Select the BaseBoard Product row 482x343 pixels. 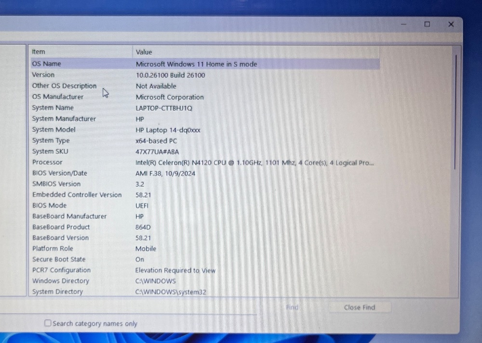click(61, 227)
